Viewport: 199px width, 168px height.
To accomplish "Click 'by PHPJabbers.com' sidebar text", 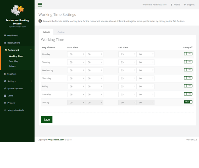I will pos(17,27).
